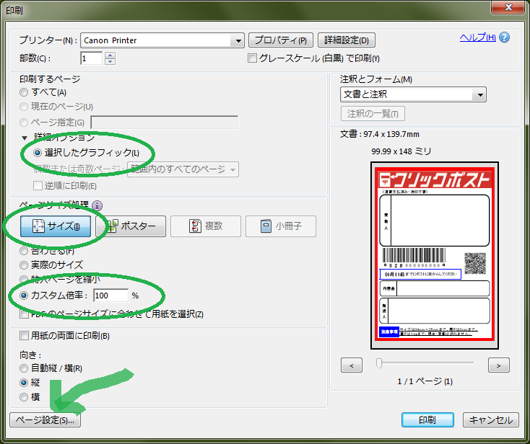Open the 文書と注釈 comments dropdown
The image size is (530, 444).
pyautogui.click(x=413, y=94)
